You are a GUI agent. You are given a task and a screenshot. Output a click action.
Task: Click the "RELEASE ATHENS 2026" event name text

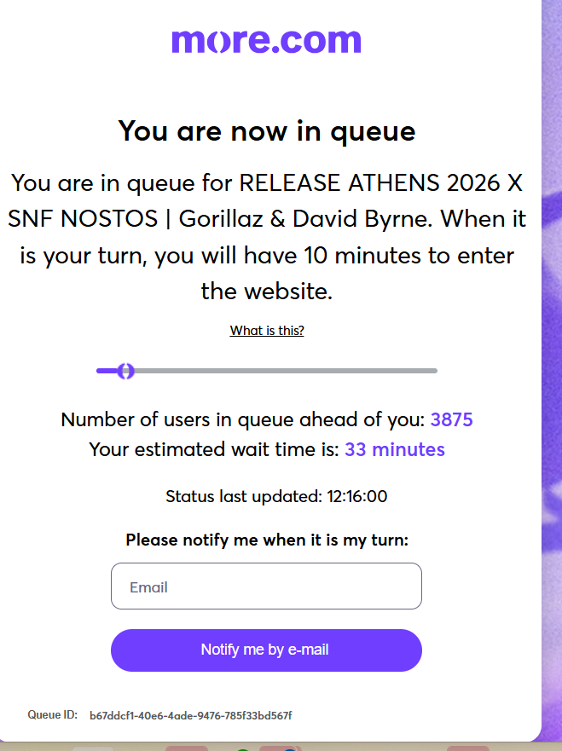[x=379, y=182]
